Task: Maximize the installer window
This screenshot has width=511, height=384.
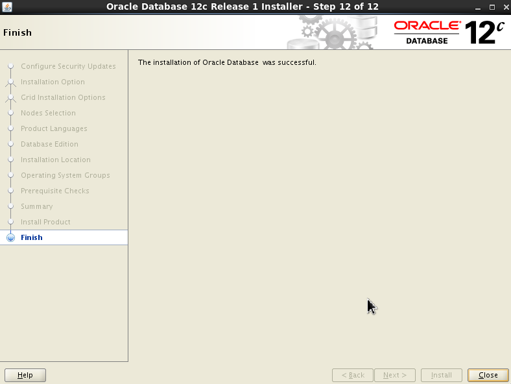Action: click(x=492, y=7)
